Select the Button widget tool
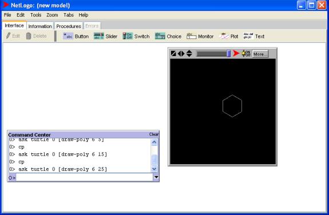 pos(76,36)
